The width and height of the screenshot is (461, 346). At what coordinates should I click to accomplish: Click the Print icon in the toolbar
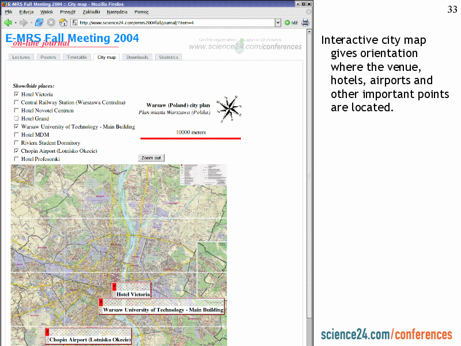305,22
